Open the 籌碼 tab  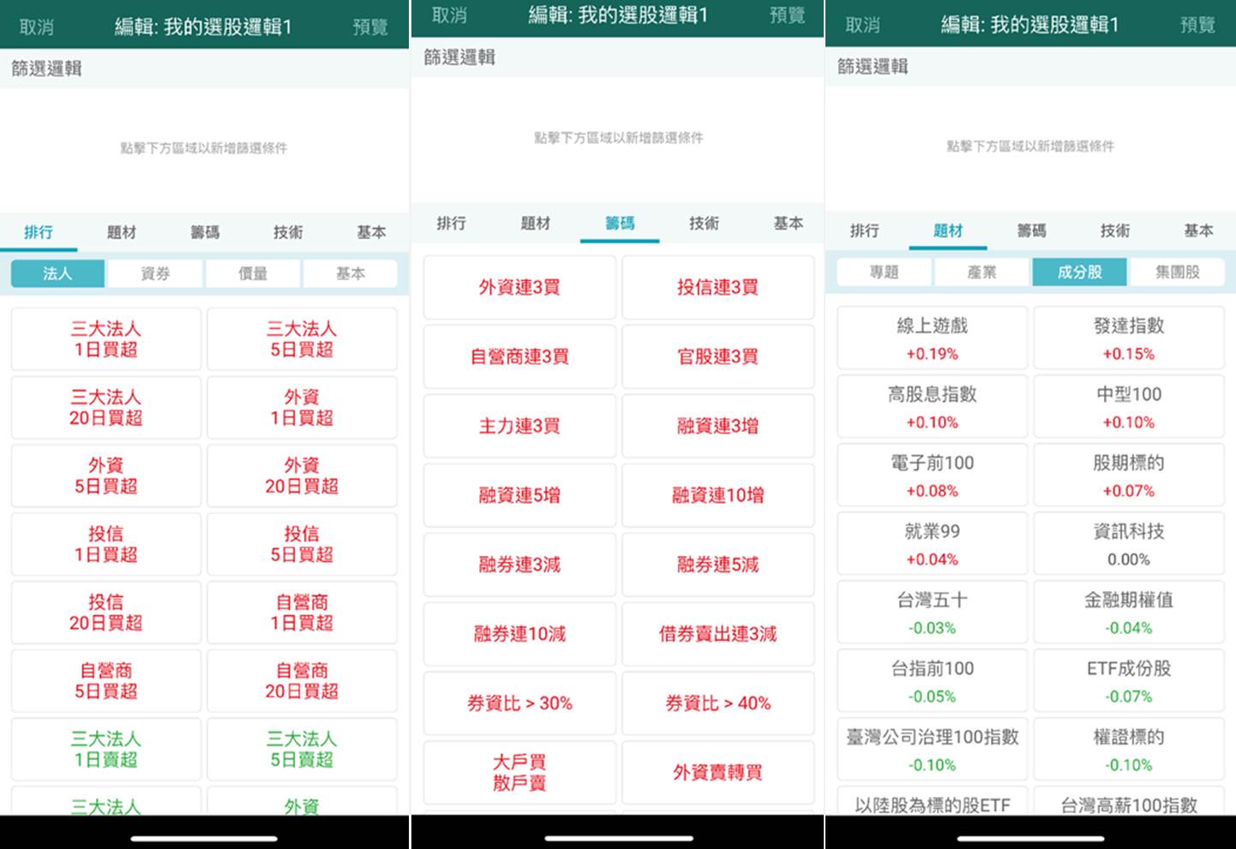click(620, 224)
